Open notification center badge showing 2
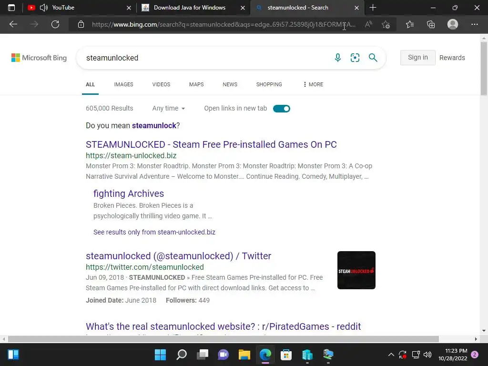The height and width of the screenshot is (366, 488). (475, 355)
